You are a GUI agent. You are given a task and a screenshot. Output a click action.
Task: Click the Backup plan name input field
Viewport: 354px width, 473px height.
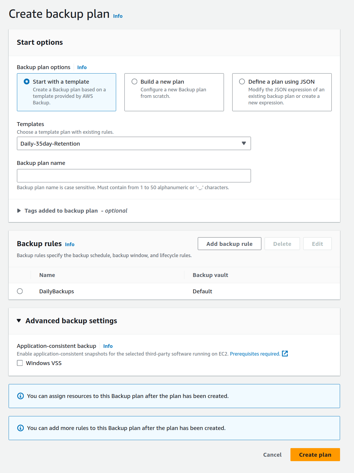pos(134,176)
